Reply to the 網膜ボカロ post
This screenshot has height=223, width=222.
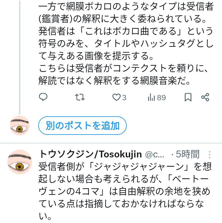(x=43, y=97)
